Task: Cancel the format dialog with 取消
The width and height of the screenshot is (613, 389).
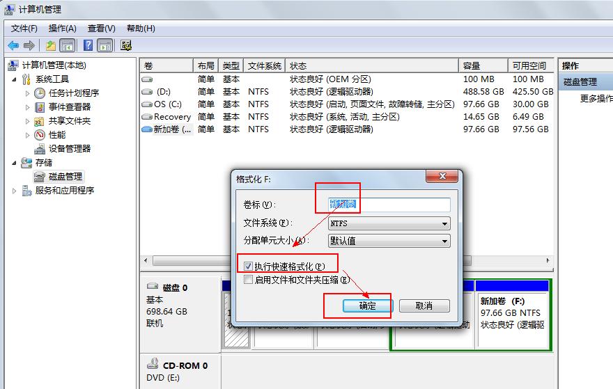Action: tap(424, 305)
